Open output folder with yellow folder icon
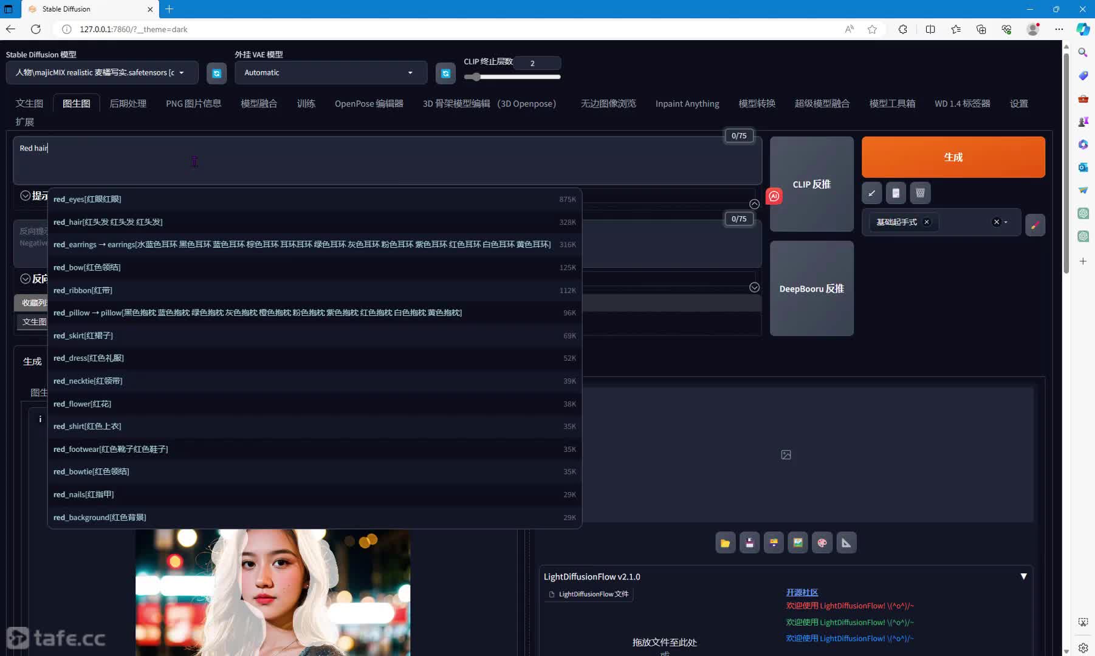Screen dimensions: 1095x656 pyautogui.click(x=725, y=543)
